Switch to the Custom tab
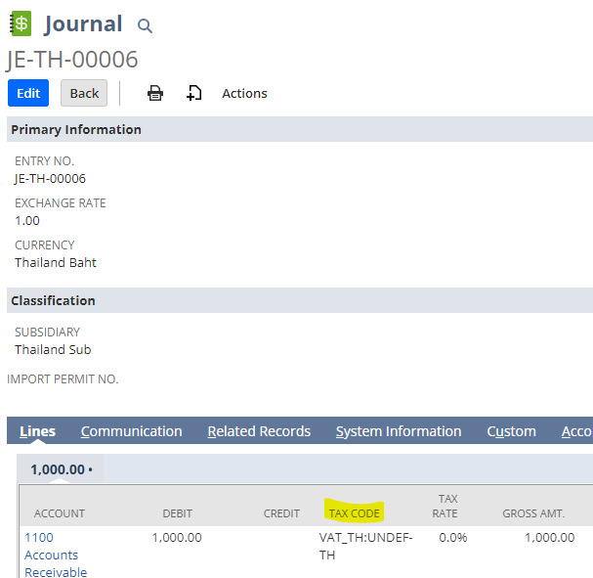 click(511, 431)
